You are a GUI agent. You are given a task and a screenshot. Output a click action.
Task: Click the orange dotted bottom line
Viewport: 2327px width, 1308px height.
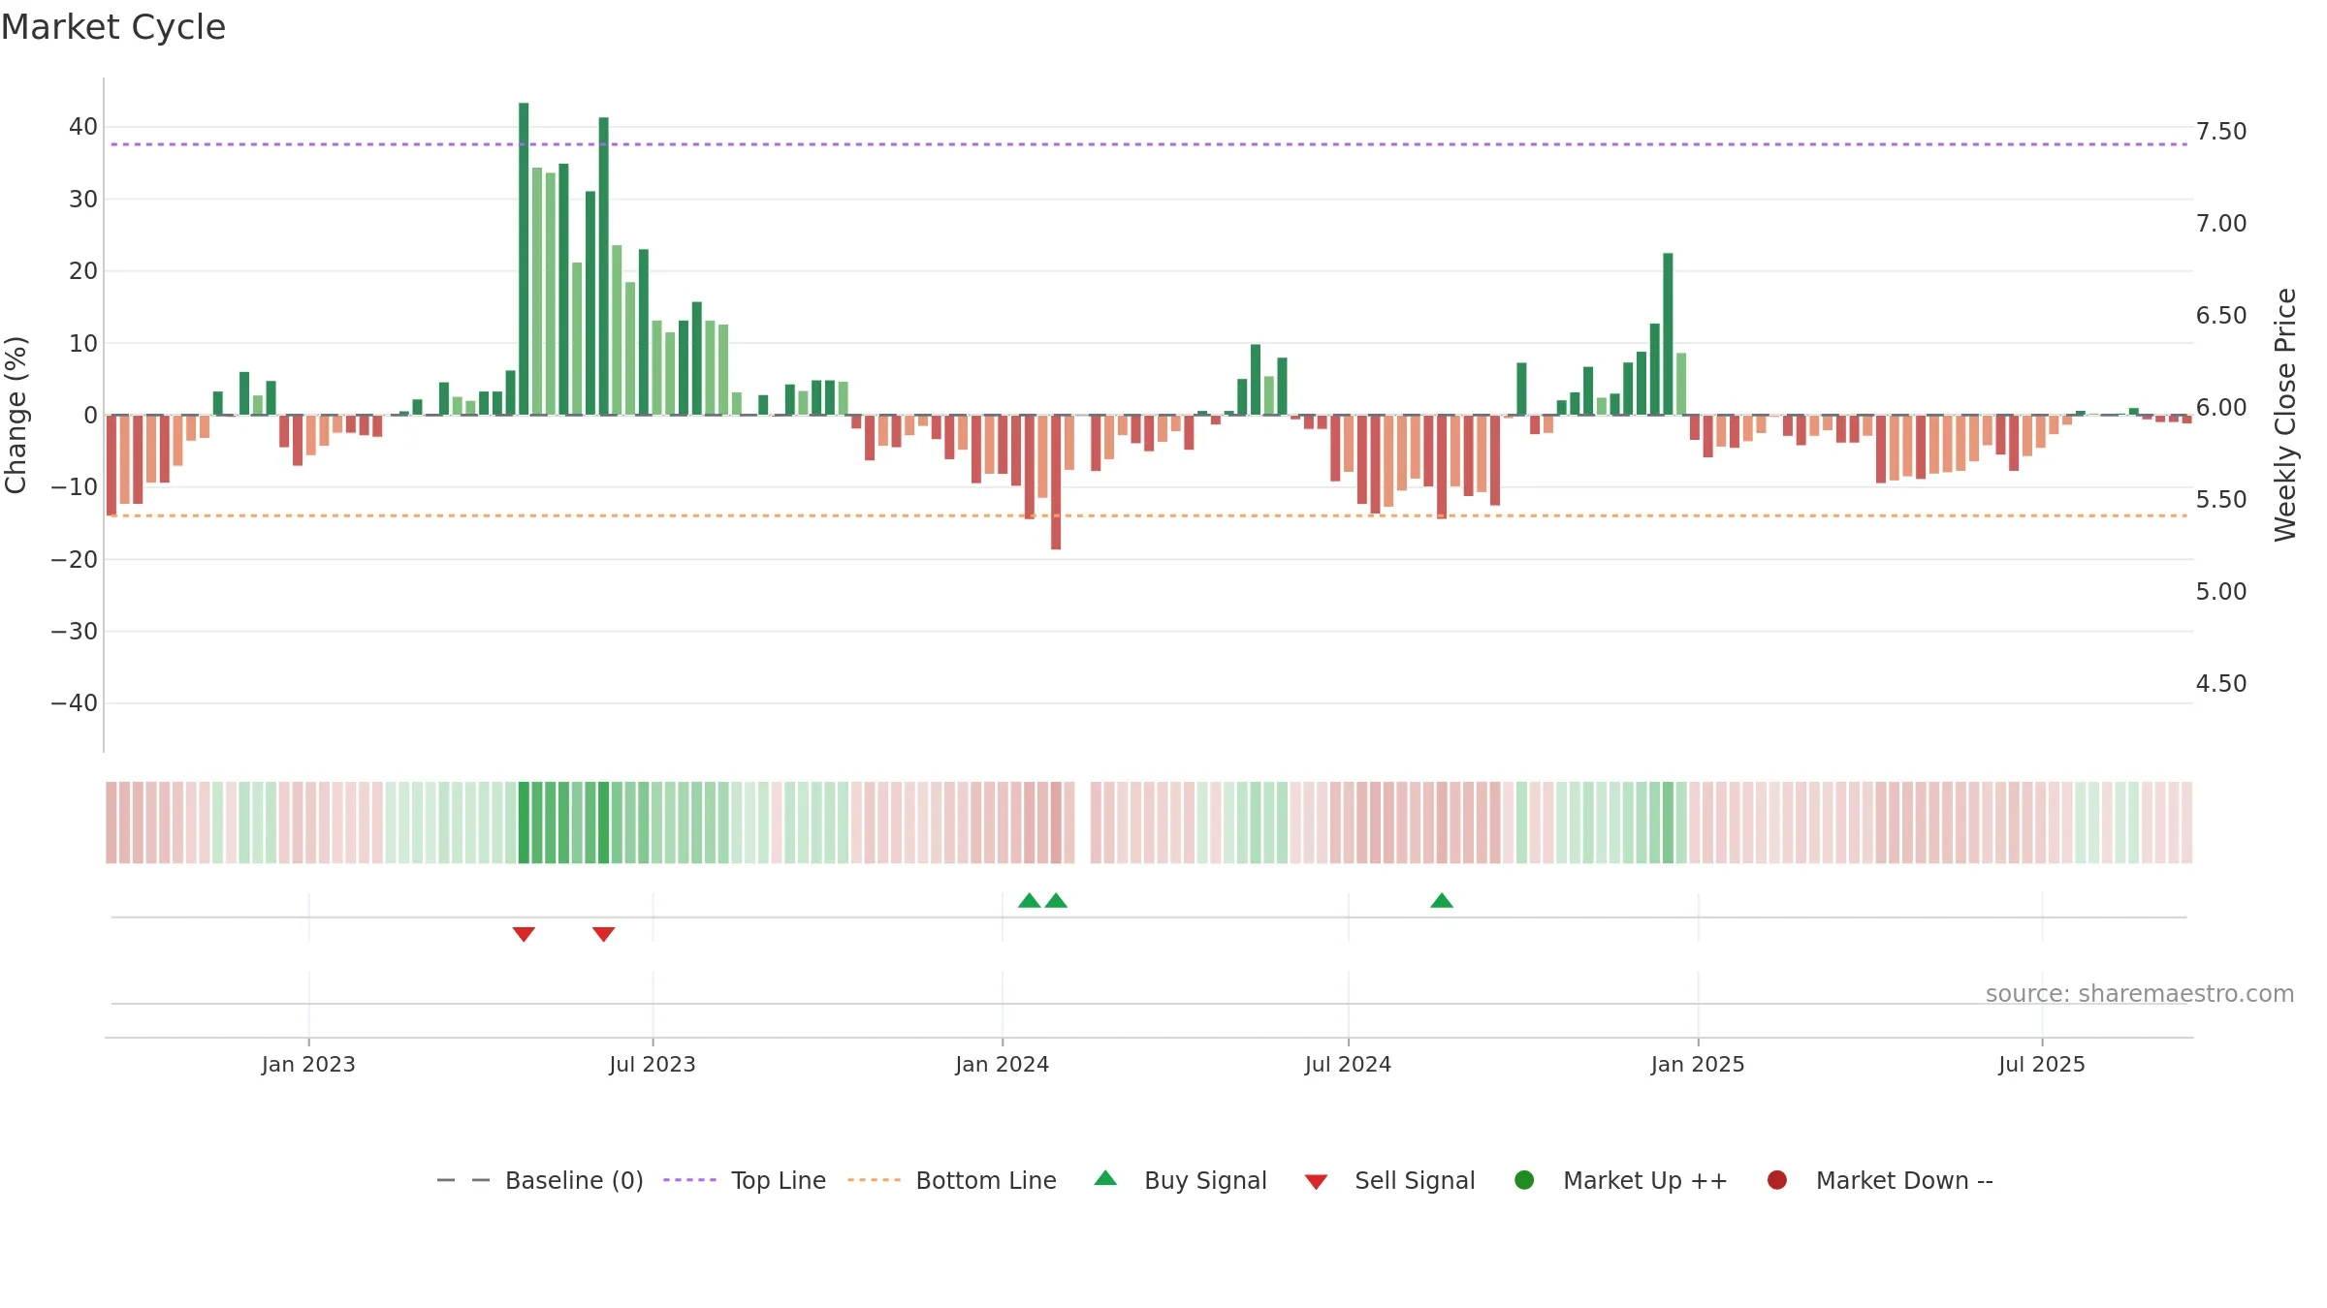tap(1149, 515)
